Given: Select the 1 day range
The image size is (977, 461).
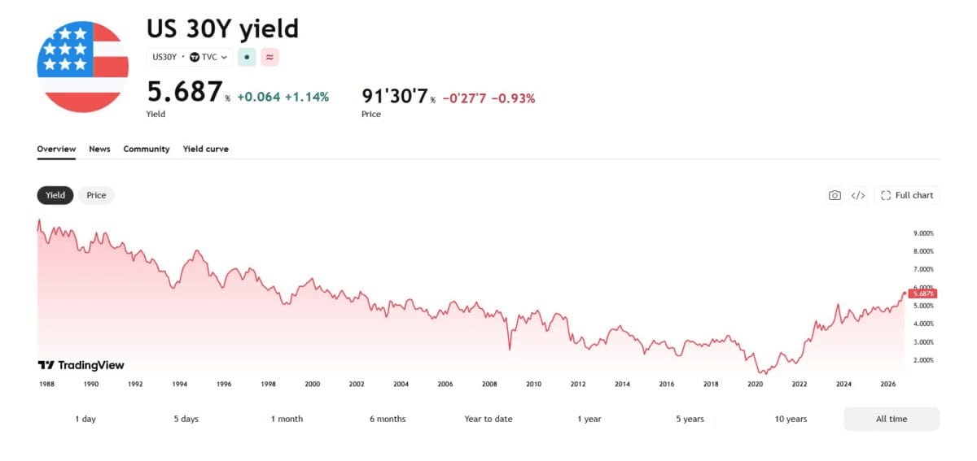Looking at the screenshot, I should pyautogui.click(x=85, y=419).
